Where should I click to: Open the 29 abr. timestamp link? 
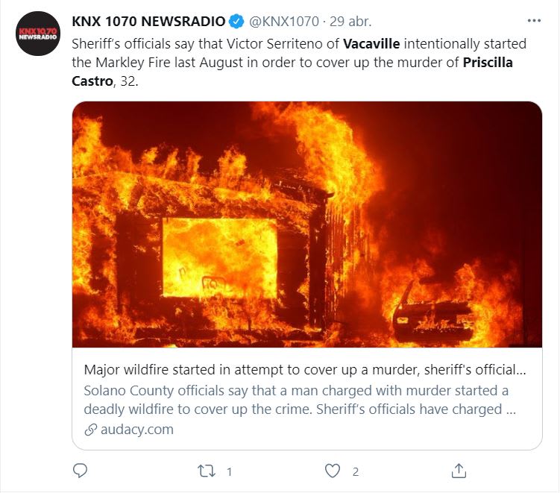350,22
